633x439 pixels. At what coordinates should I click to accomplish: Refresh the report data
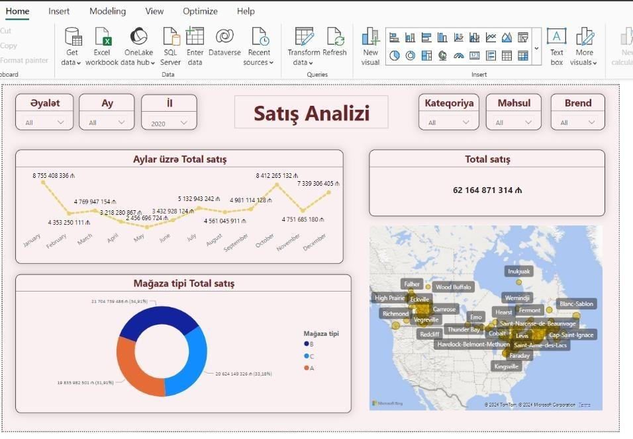[334, 42]
